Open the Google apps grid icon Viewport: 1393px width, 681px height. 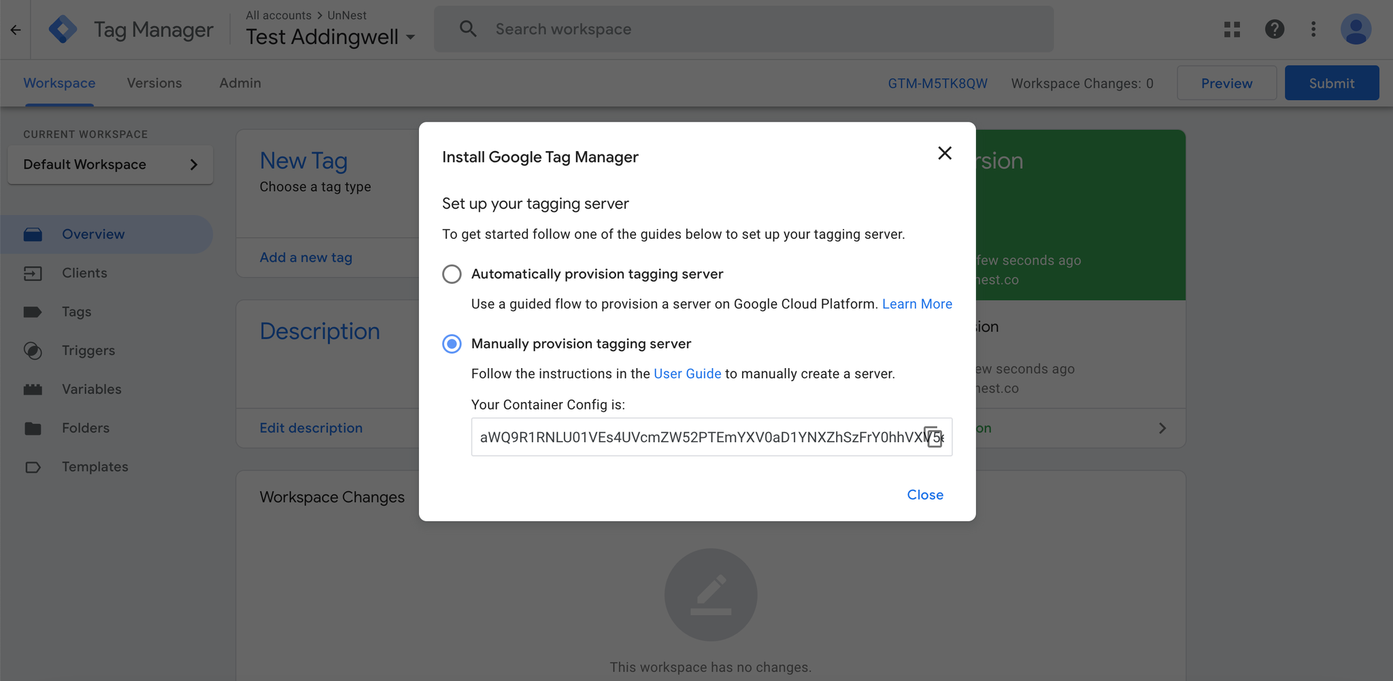click(x=1232, y=29)
